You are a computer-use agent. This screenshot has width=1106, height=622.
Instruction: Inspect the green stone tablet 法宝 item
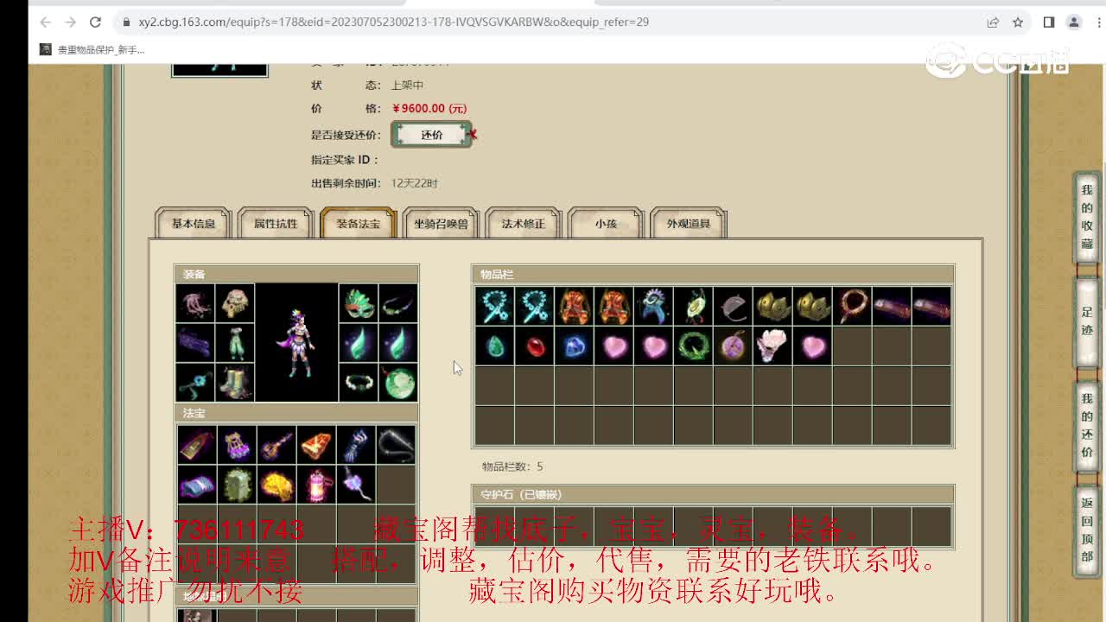coord(236,485)
